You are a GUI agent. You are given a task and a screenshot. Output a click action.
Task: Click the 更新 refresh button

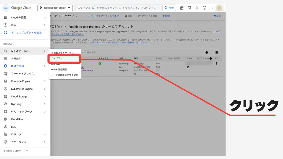pyautogui.click(x=167, y=16)
